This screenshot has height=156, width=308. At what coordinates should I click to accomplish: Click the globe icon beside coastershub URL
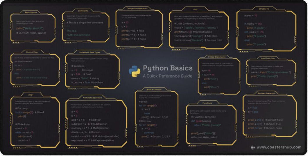(x=253, y=147)
